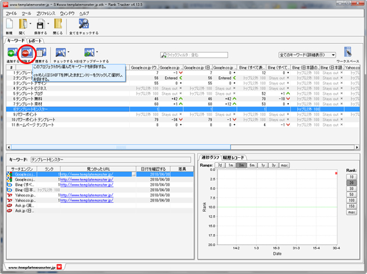The height and width of the screenshot is (274, 367).
Task: Sort by the 見つかったURL column header
Action: [x=98, y=169]
